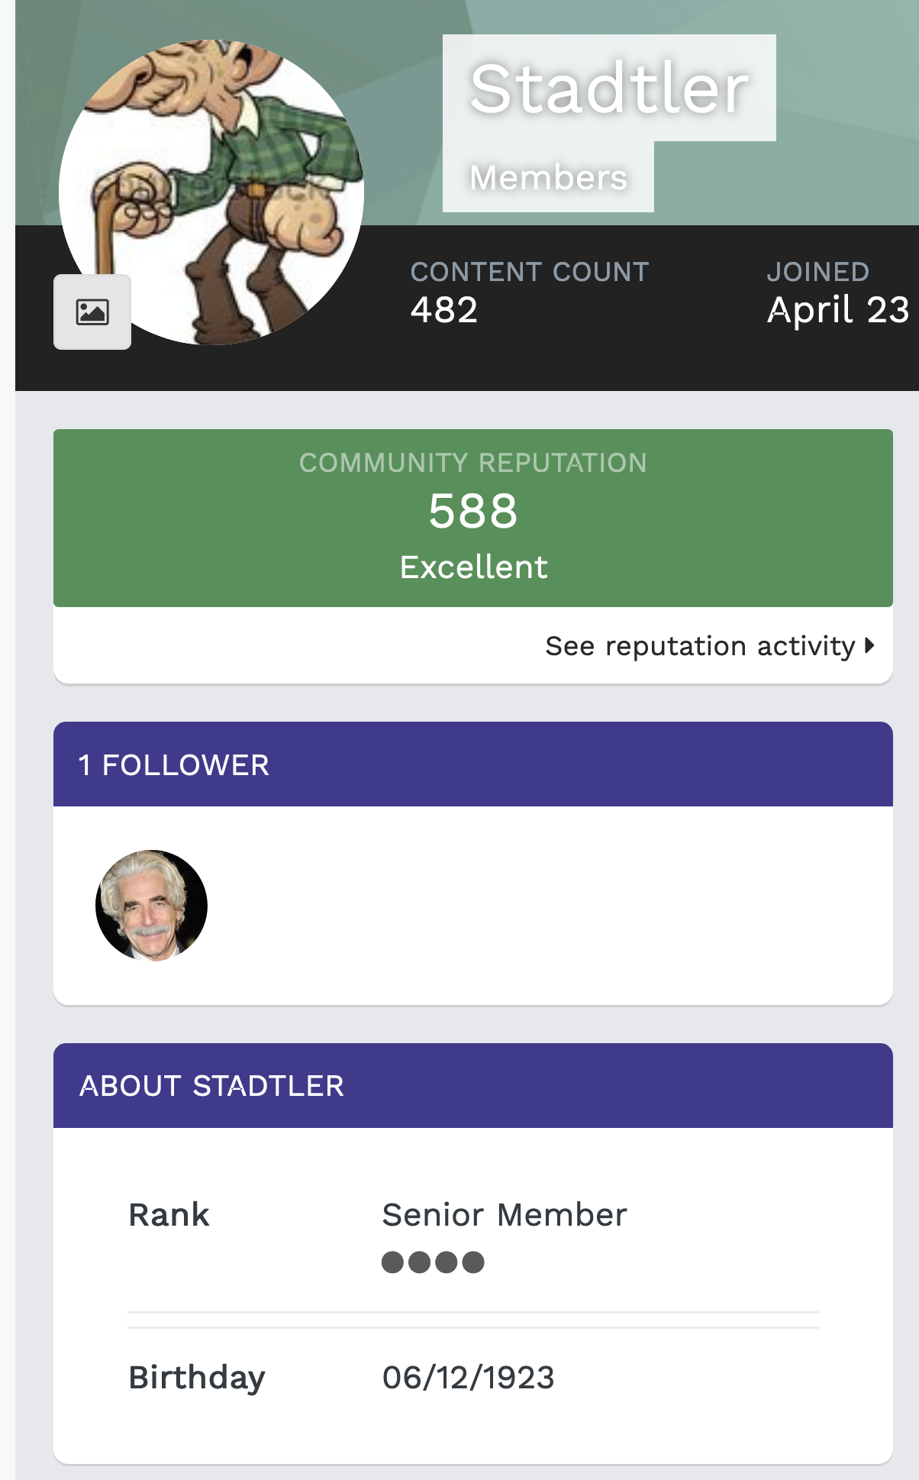Click the Stadtler username heading
The width and height of the screenshot is (919, 1480).
[609, 89]
